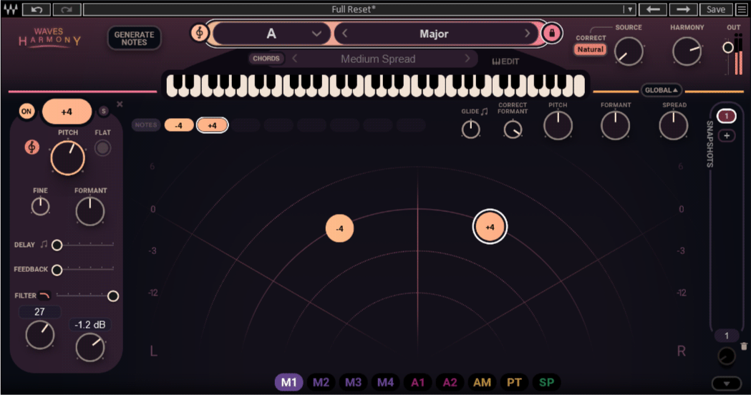The height and width of the screenshot is (395, 751).
Task: Select the +4 voice circle on radar
Action: [x=490, y=227]
